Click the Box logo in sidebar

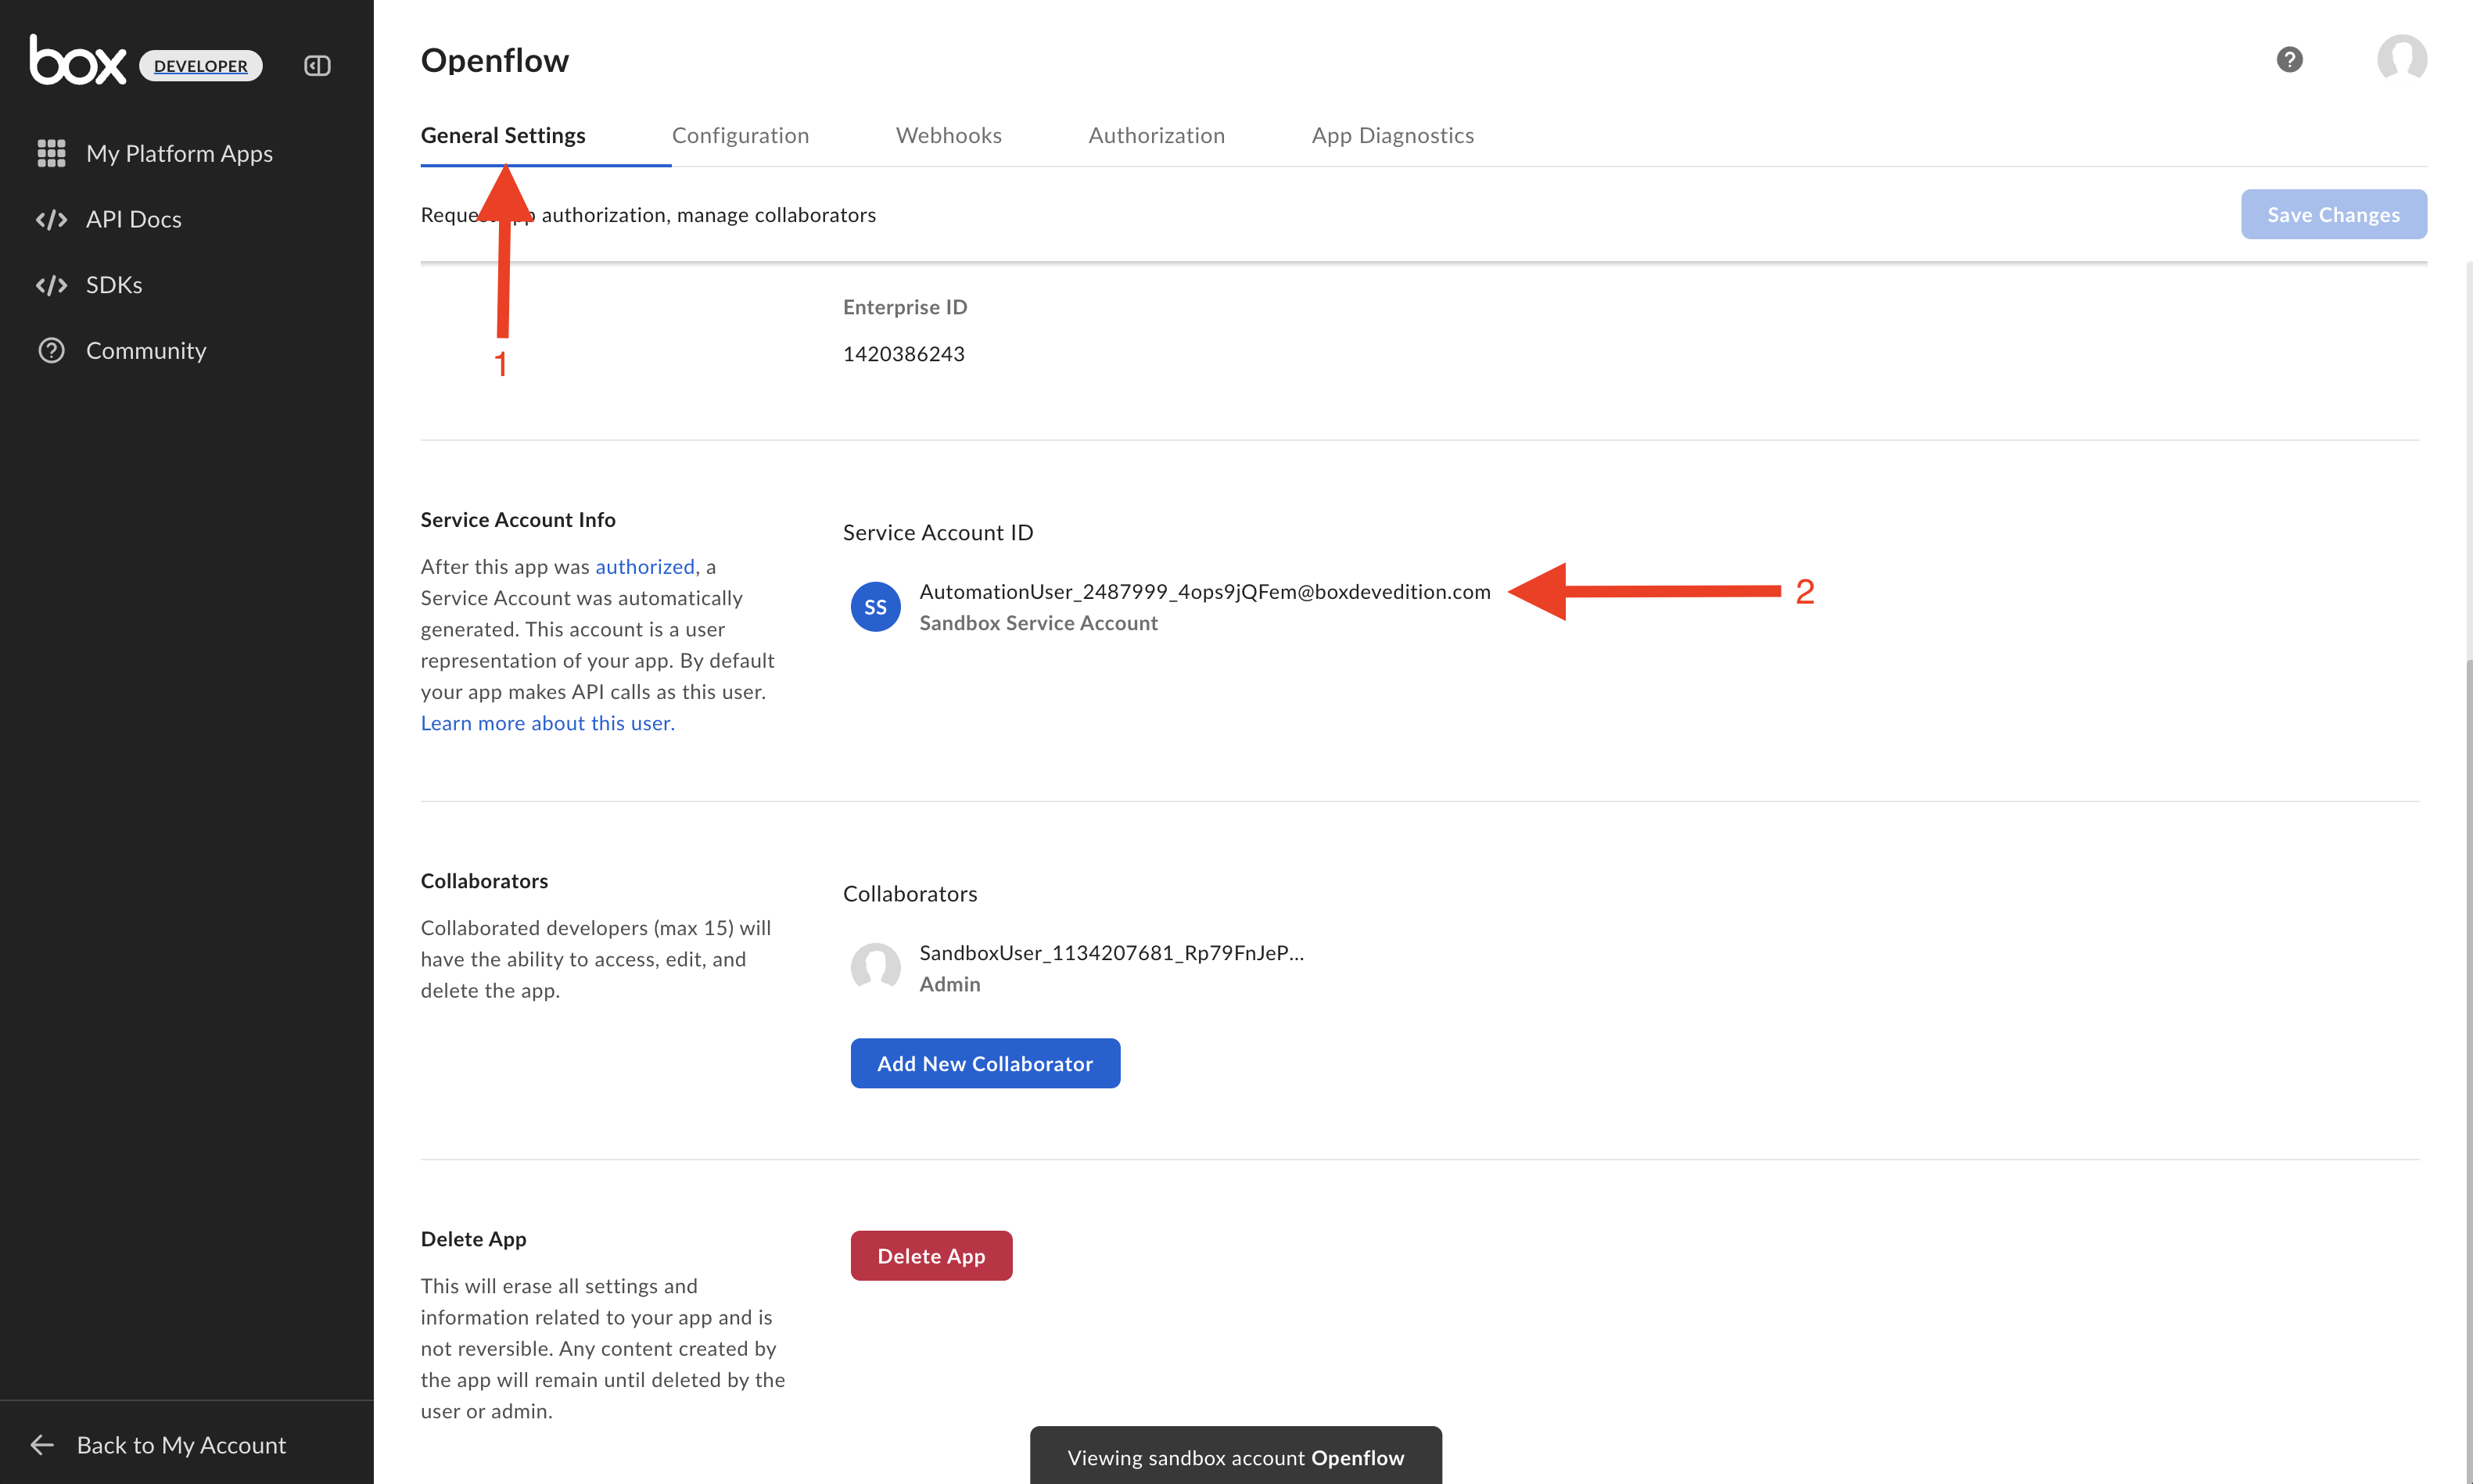(x=78, y=62)
